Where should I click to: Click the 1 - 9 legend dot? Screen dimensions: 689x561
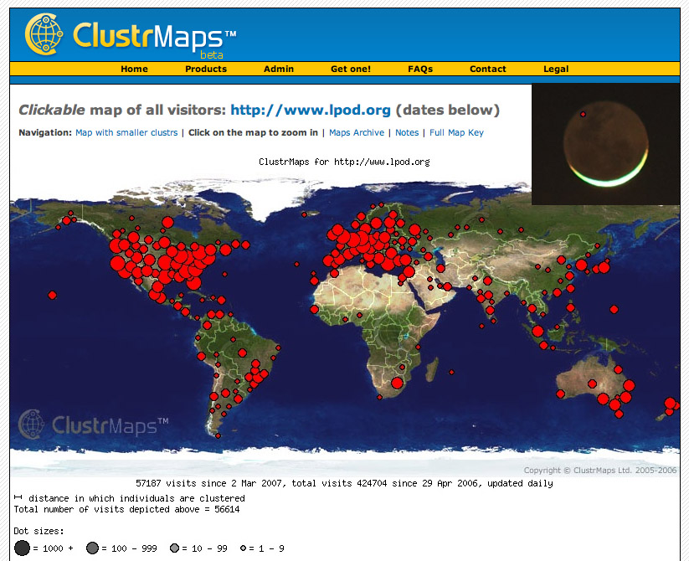(244, 548)
